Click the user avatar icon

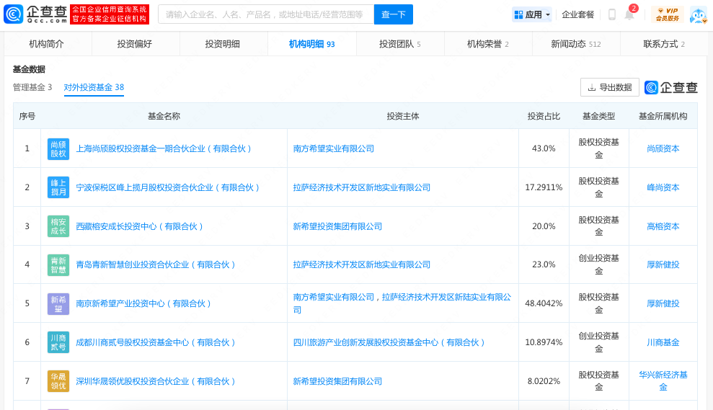point(698,14)
